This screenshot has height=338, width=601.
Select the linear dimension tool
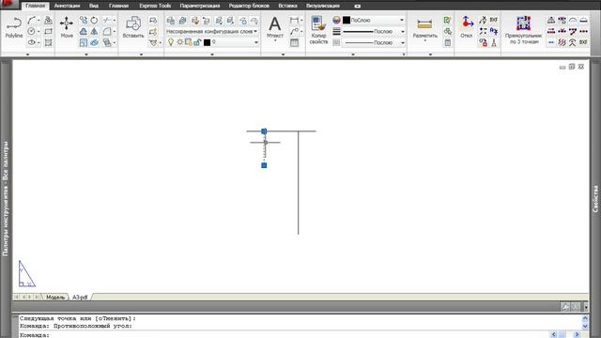pos(294,21)
